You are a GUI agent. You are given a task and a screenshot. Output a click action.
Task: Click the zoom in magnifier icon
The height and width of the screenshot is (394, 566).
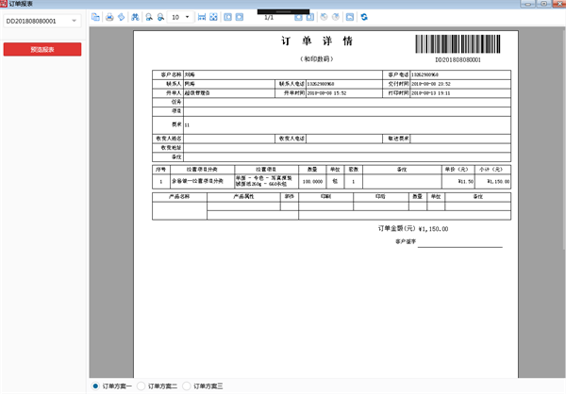149,17
